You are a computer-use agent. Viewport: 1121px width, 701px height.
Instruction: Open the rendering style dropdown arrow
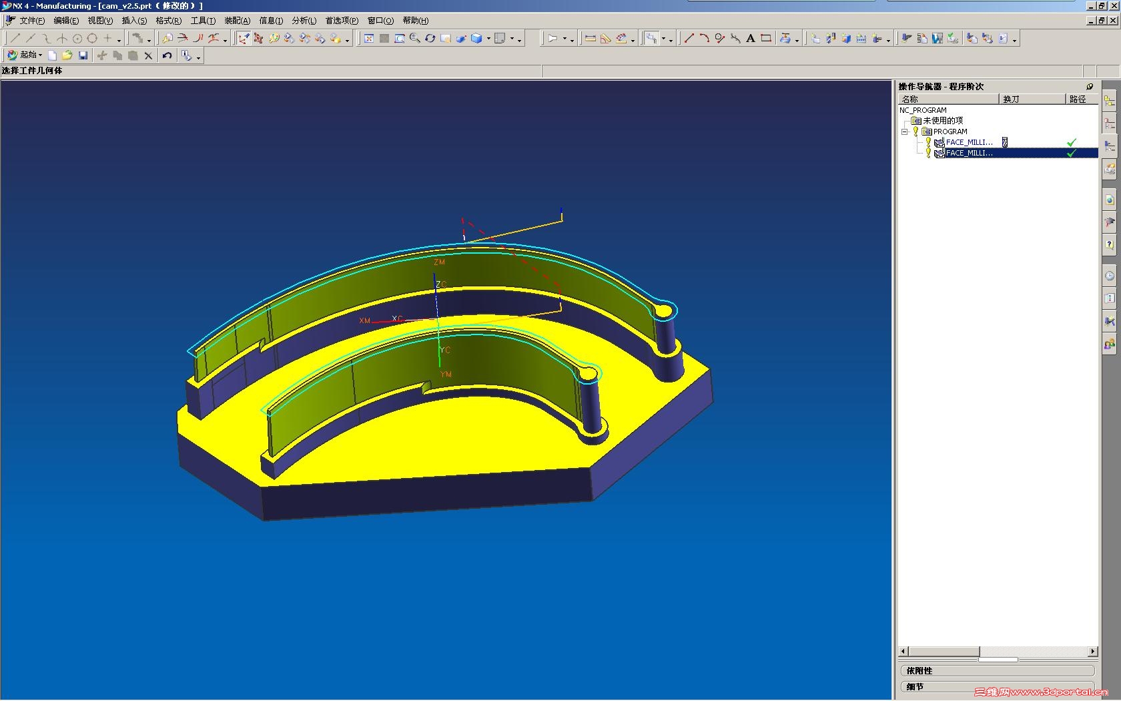(x=488, y=39)
